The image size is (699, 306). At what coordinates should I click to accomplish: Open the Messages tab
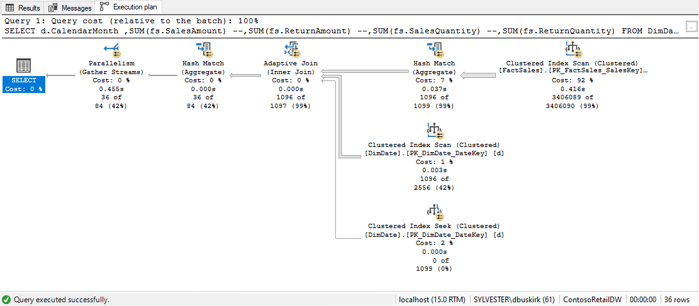[x=71, y=8]
